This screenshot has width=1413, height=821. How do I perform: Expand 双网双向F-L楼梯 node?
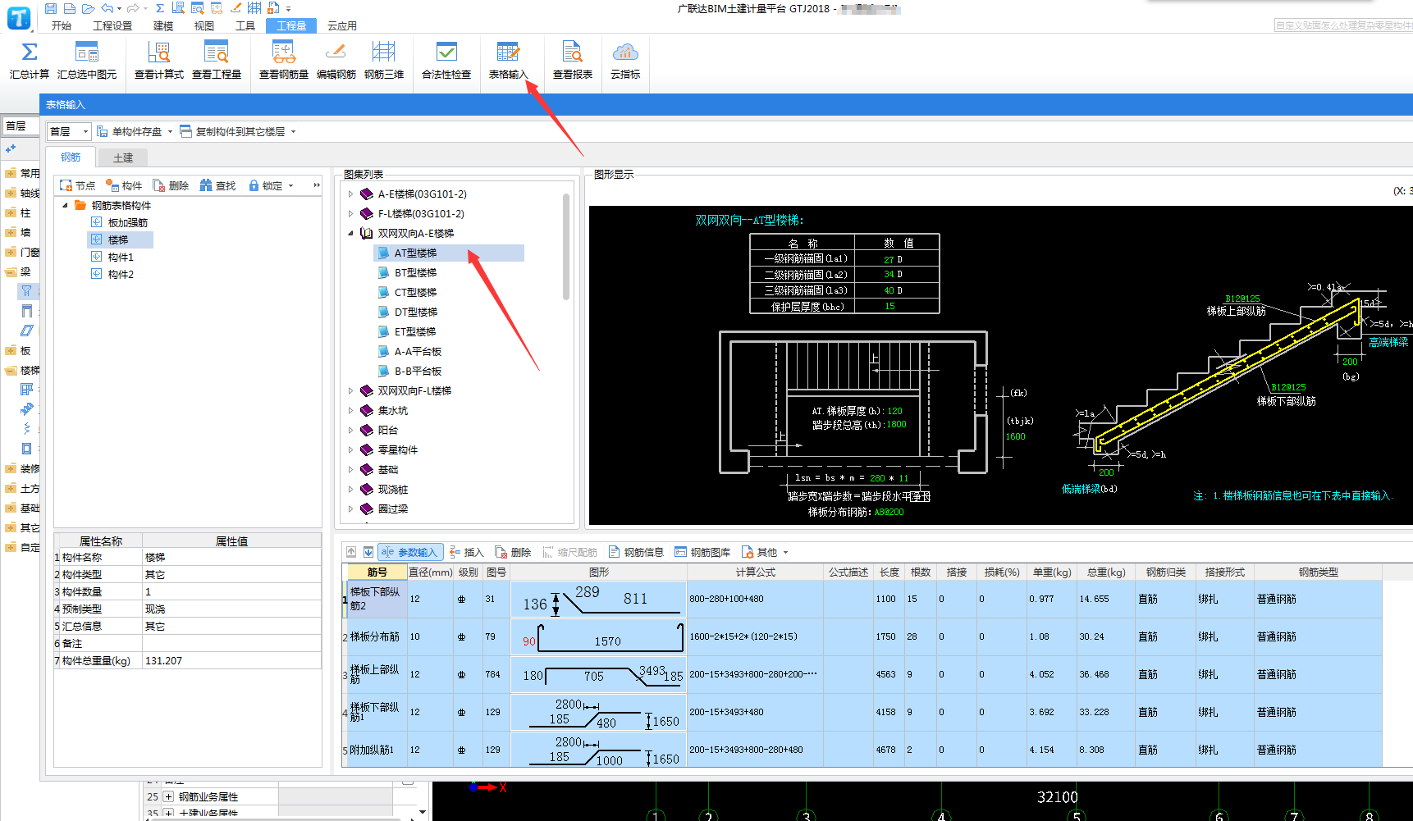point(351,391)
